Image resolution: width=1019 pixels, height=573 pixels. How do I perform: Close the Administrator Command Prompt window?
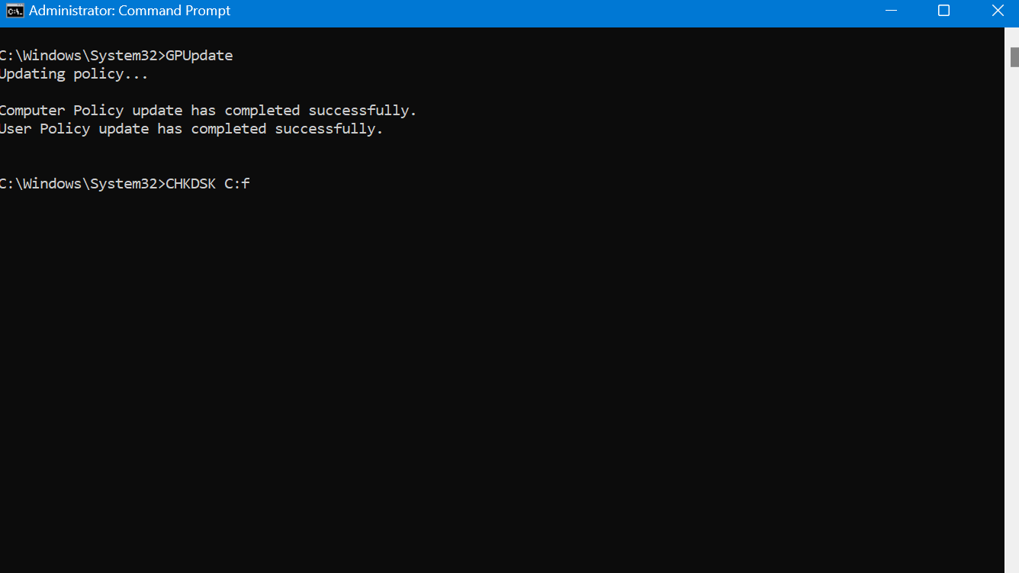998,11
